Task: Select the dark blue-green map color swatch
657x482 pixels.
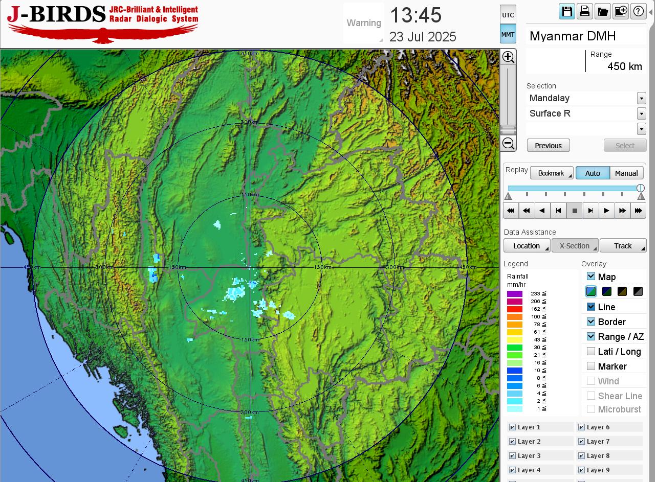Action: [607, 291]
